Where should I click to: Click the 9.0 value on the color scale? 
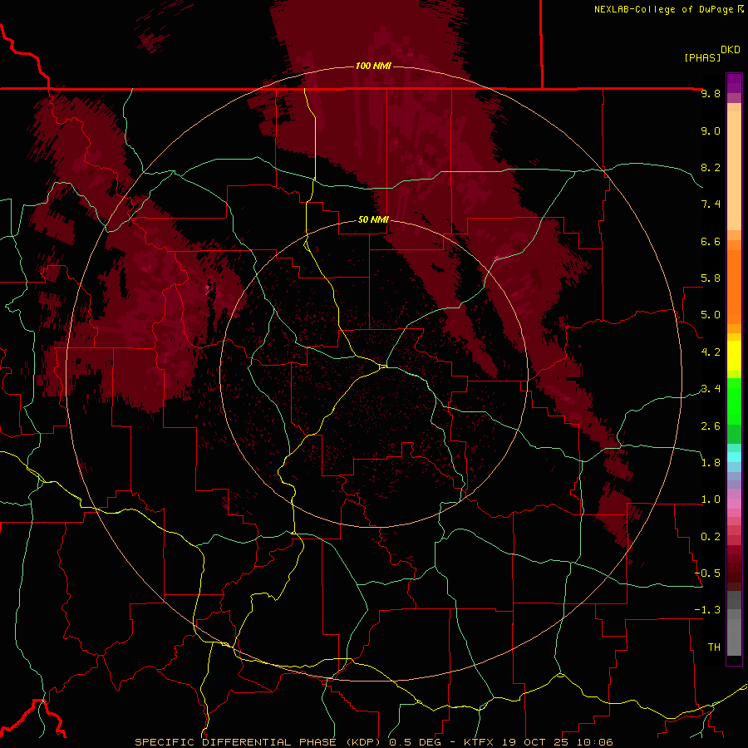(x=711, y=131)
